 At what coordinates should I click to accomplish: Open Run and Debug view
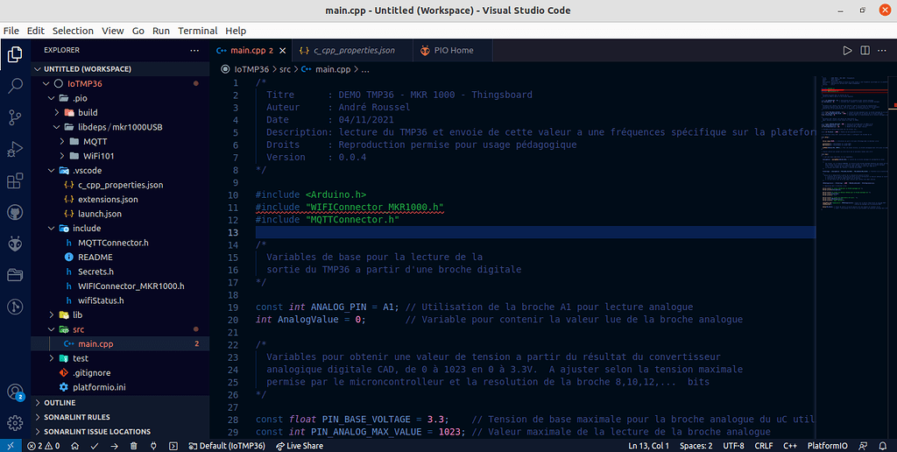click(15, 150)
